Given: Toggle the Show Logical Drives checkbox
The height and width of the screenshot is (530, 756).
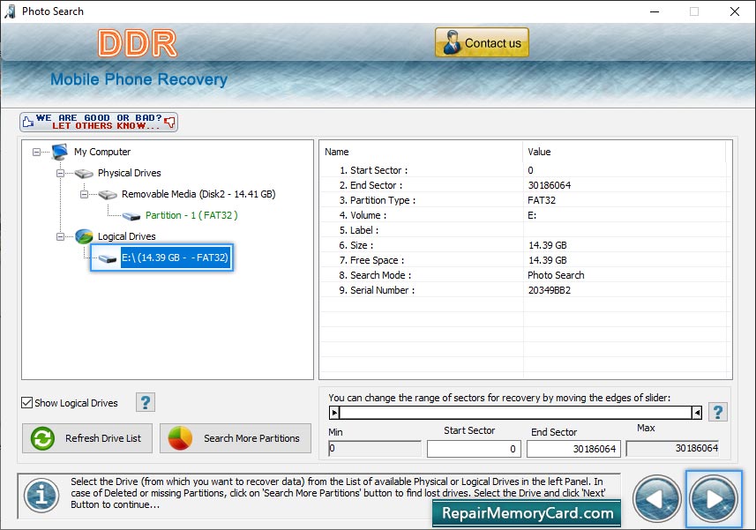Looking at the screenshot, I should (27, 403).
